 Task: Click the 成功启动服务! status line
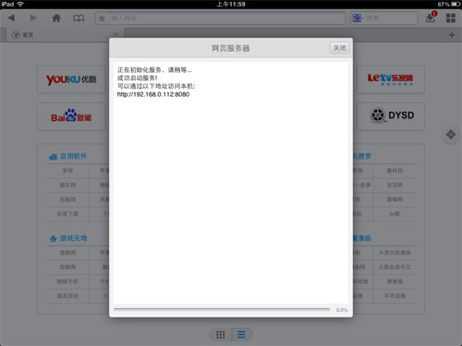(x=137, y=78)
